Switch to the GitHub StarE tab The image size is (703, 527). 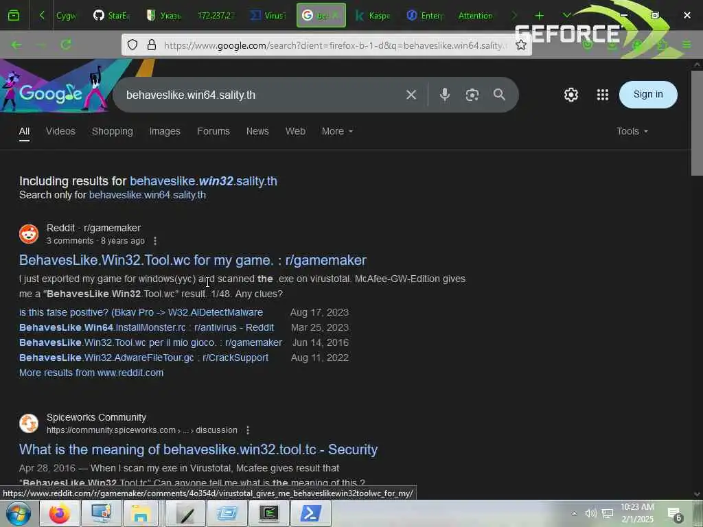[x=111, y=16]
